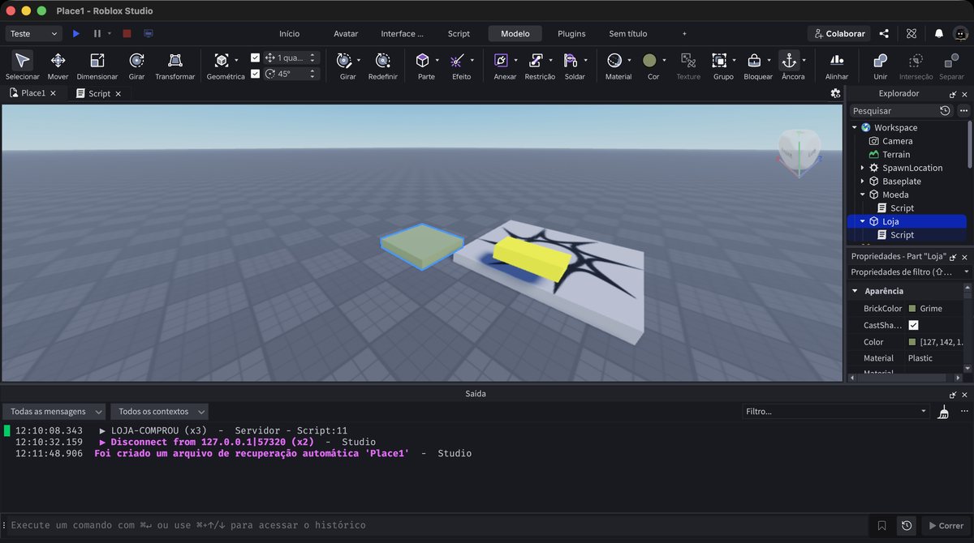This screenshot has height=543, width=974.
Task: Open viewport settings gear icon
Action: tap(835, 93)
